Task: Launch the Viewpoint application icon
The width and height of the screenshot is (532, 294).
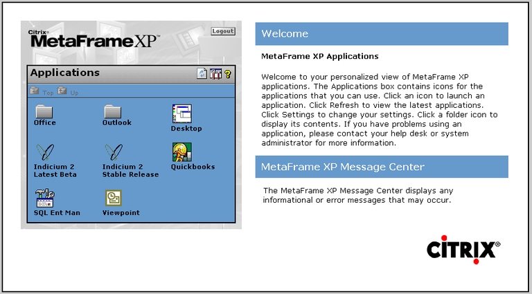Action: pyautogui.click(x=112, y=198)
